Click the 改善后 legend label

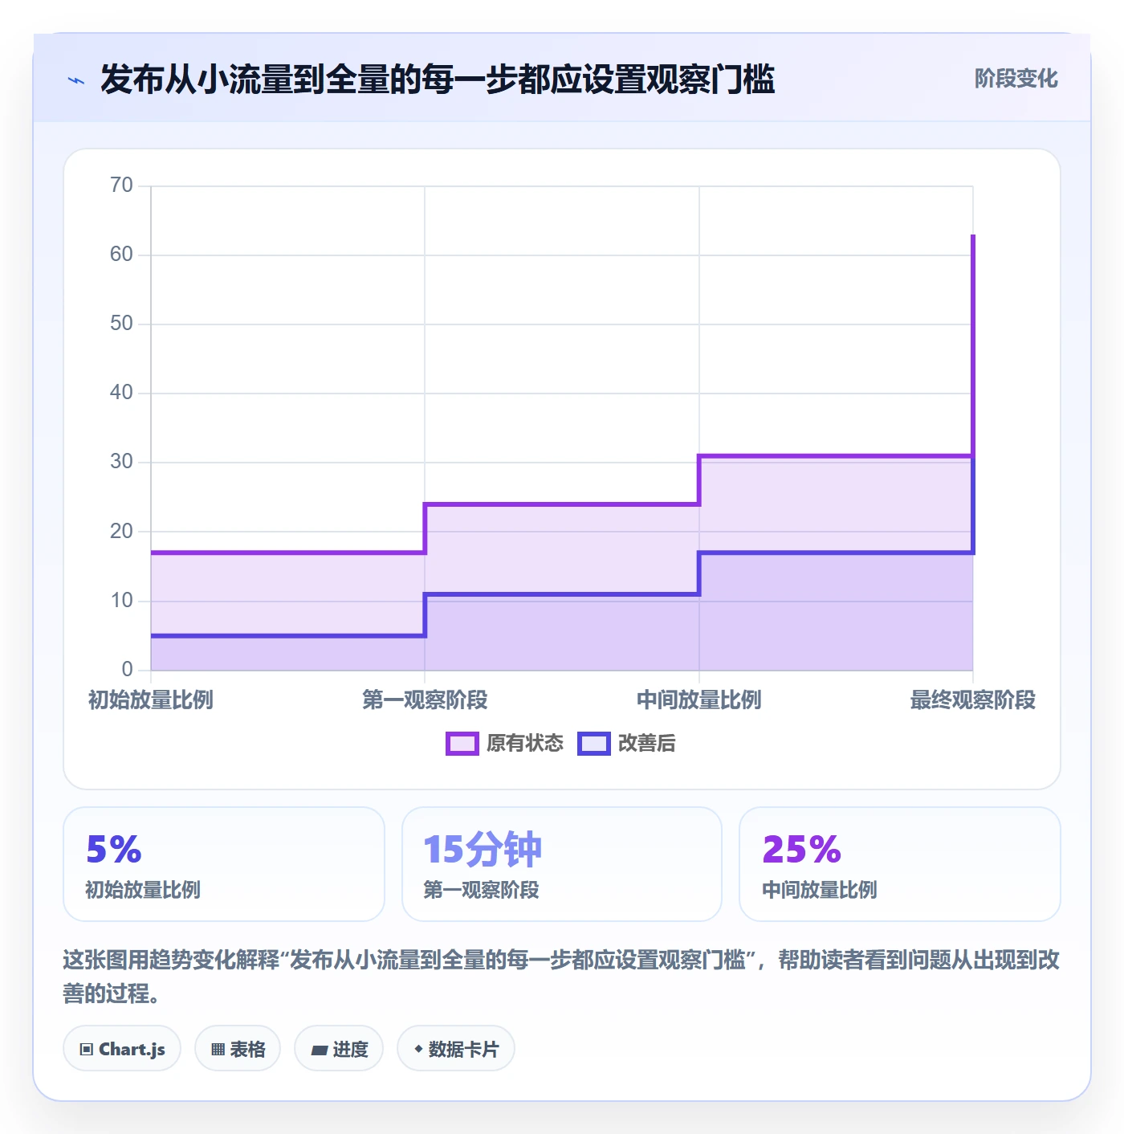tap(646, 744)
